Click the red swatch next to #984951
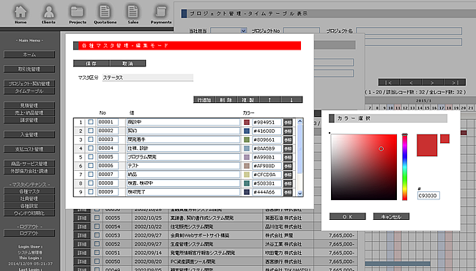This screenshot has height=271, width=476. [x=247, y=122]
